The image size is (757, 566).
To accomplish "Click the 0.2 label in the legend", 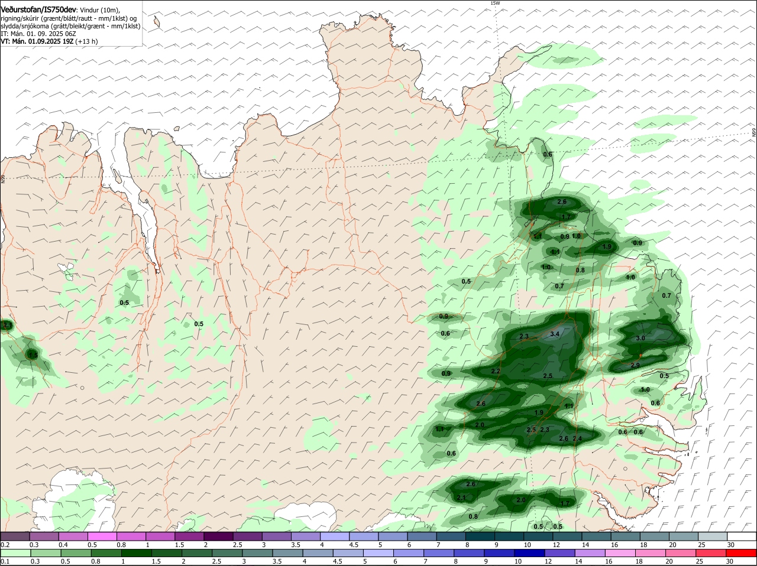I will 5,544.
